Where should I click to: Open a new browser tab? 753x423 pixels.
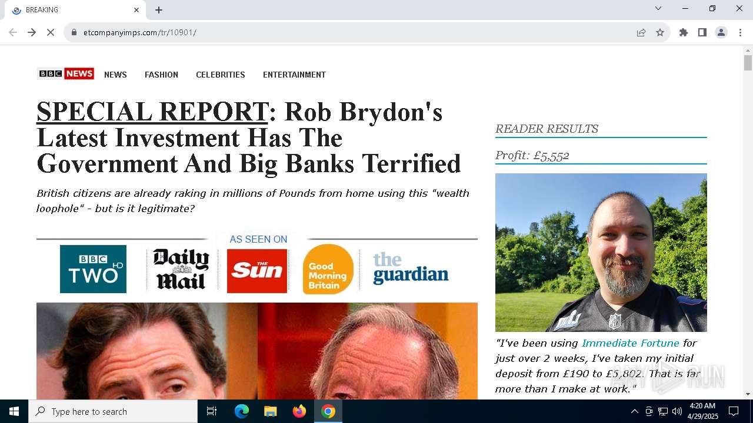coord(159,10)
